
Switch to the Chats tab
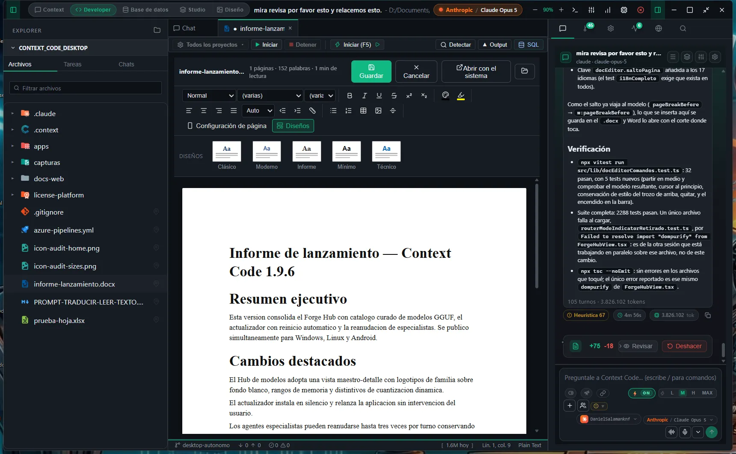click(x=126, y=64)
